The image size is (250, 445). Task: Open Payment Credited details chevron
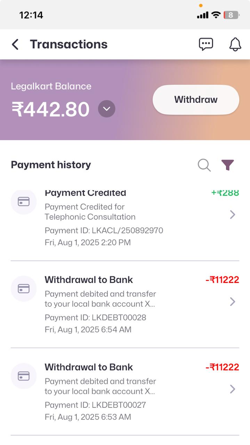(233, 215)
